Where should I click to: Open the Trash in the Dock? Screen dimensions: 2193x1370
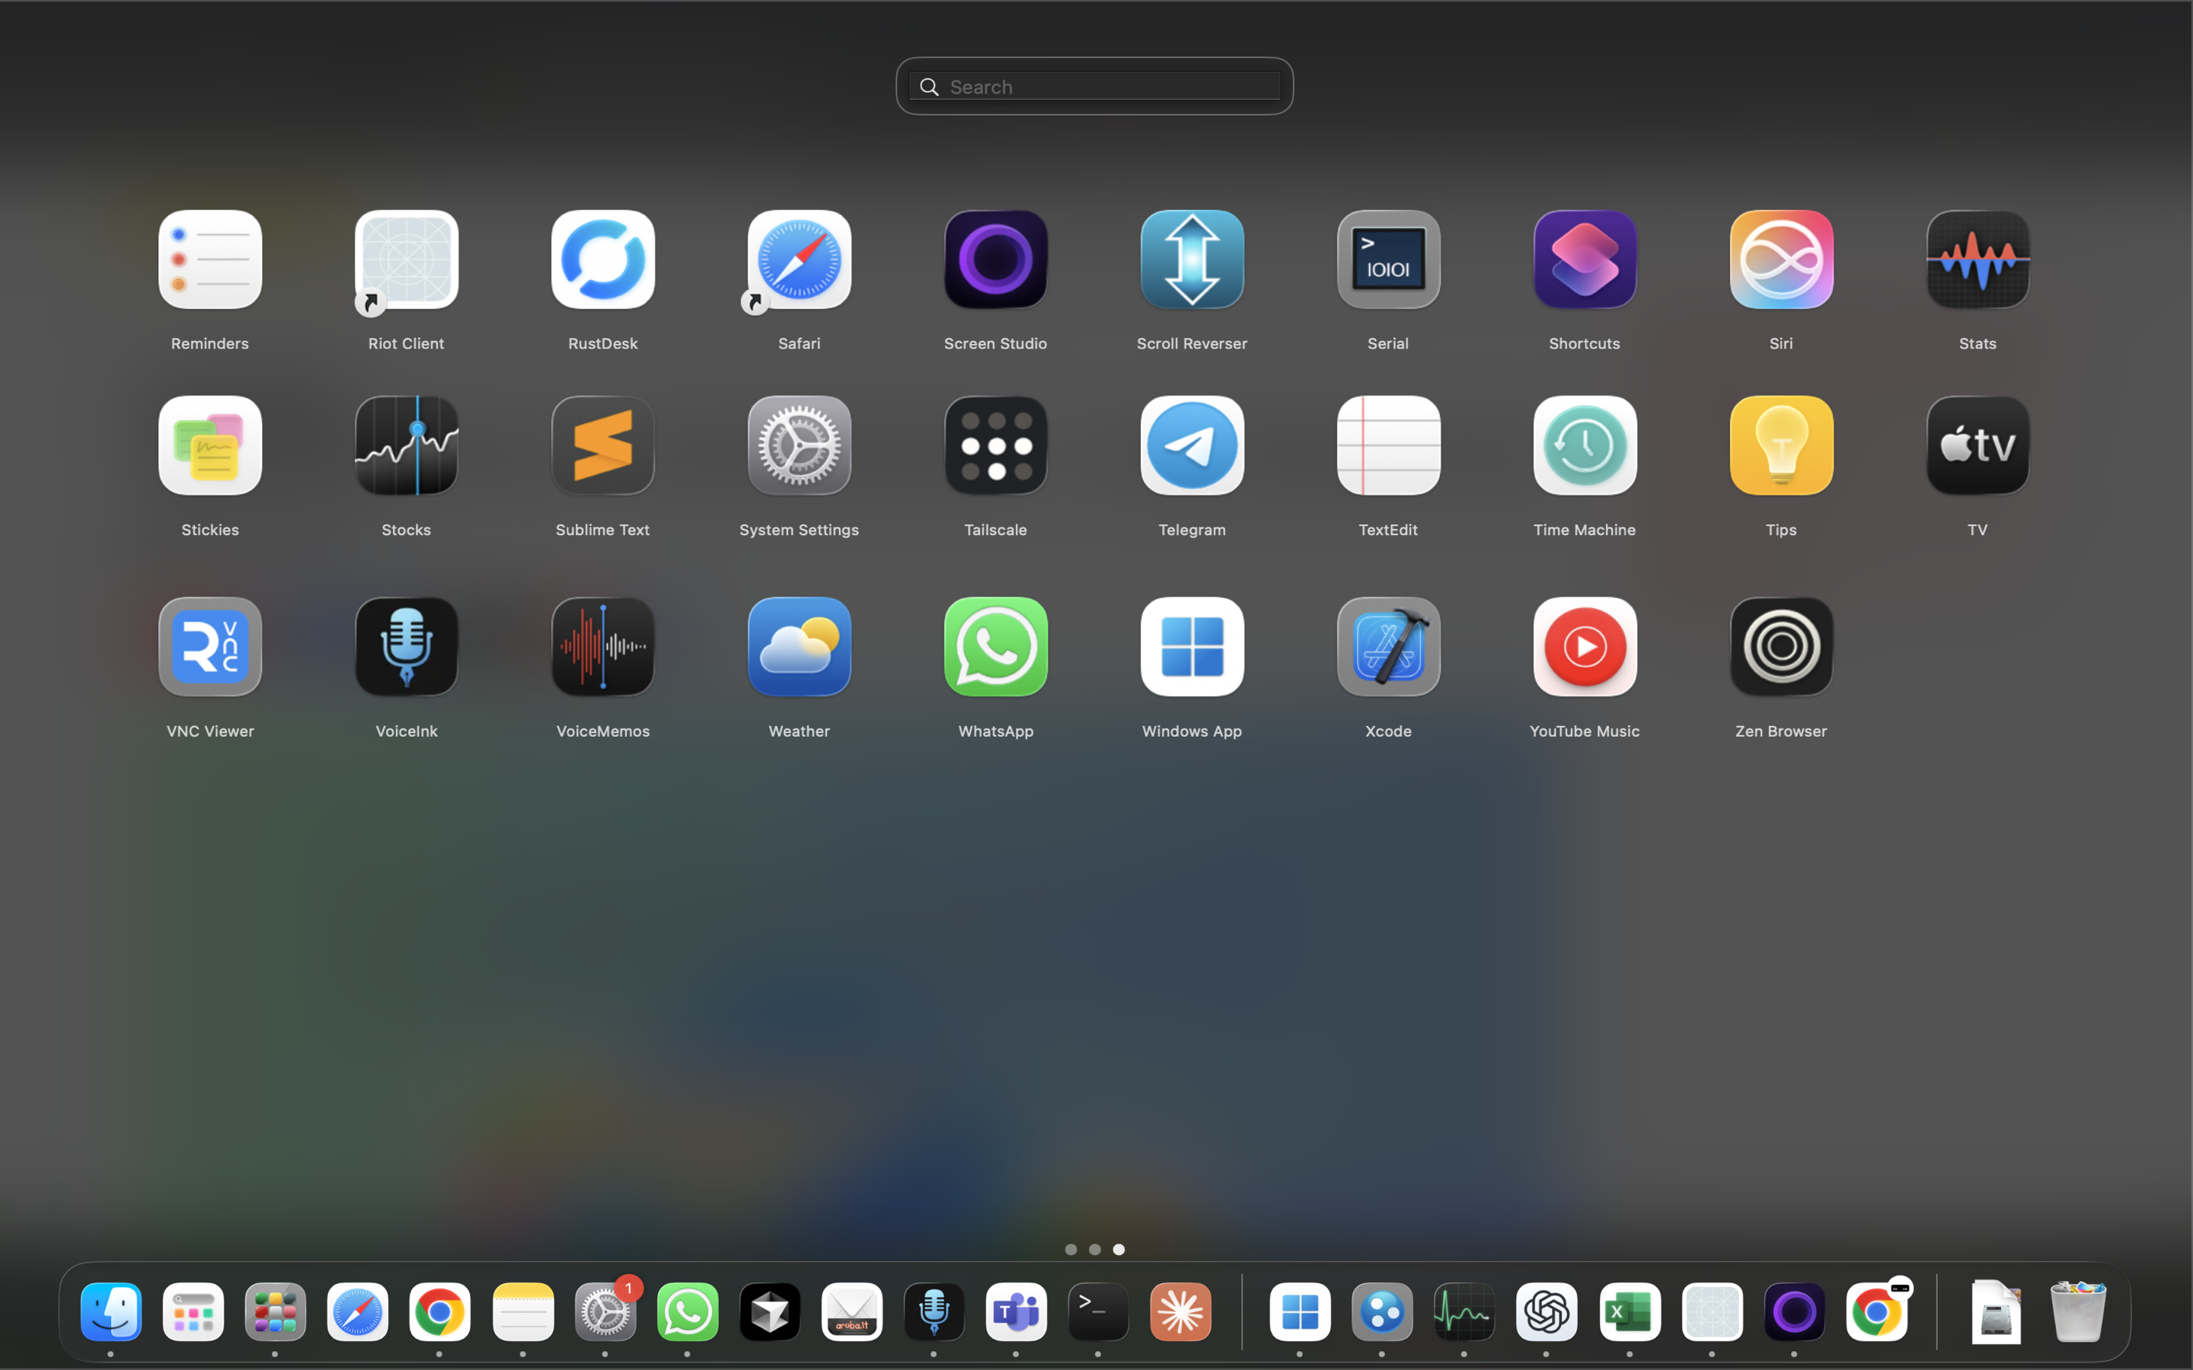tap(2078, 1312)
